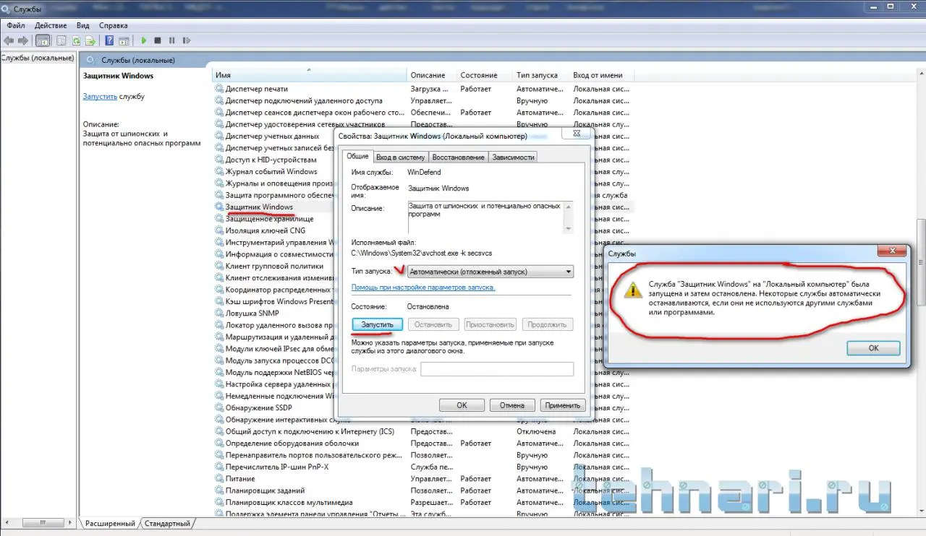The image size is (926, 536).
Task: Switch to the Стандартный view tab
Action: 167,523
